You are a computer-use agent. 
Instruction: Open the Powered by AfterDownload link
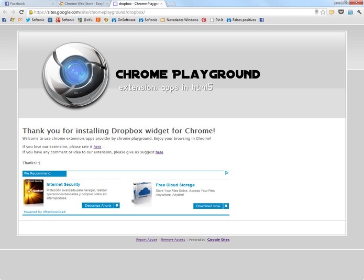tap(45, 212)
